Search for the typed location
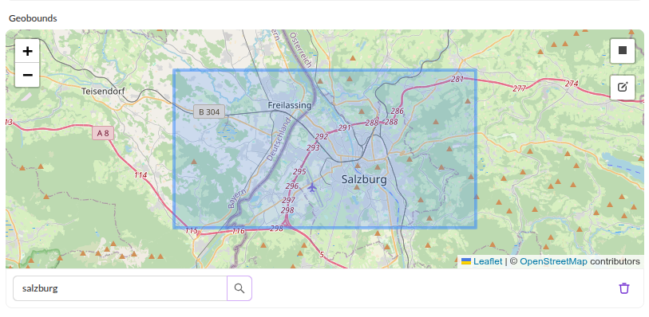The image size is (649, 317). pyautogui.click(x=239, y=288)
